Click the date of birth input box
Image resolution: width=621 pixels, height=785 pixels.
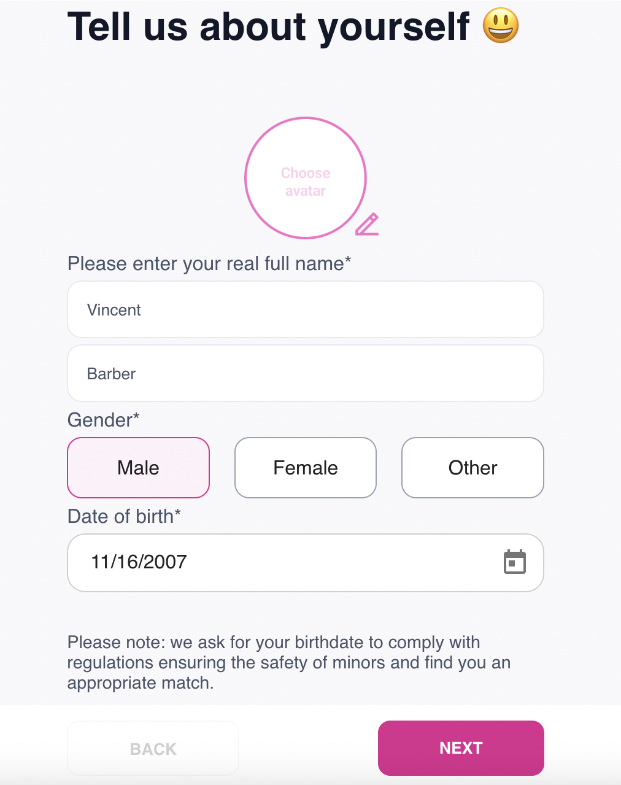[x=306, y=563]
